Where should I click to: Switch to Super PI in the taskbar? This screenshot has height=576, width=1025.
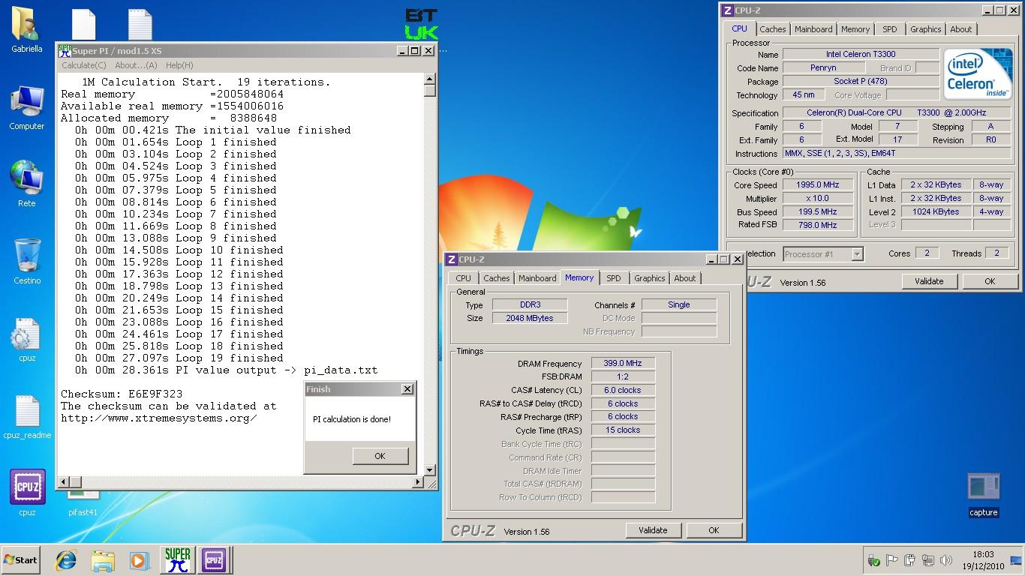(178, 560)
